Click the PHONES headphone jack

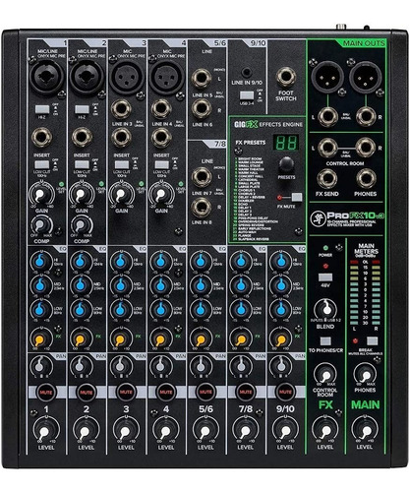point(366,179)
